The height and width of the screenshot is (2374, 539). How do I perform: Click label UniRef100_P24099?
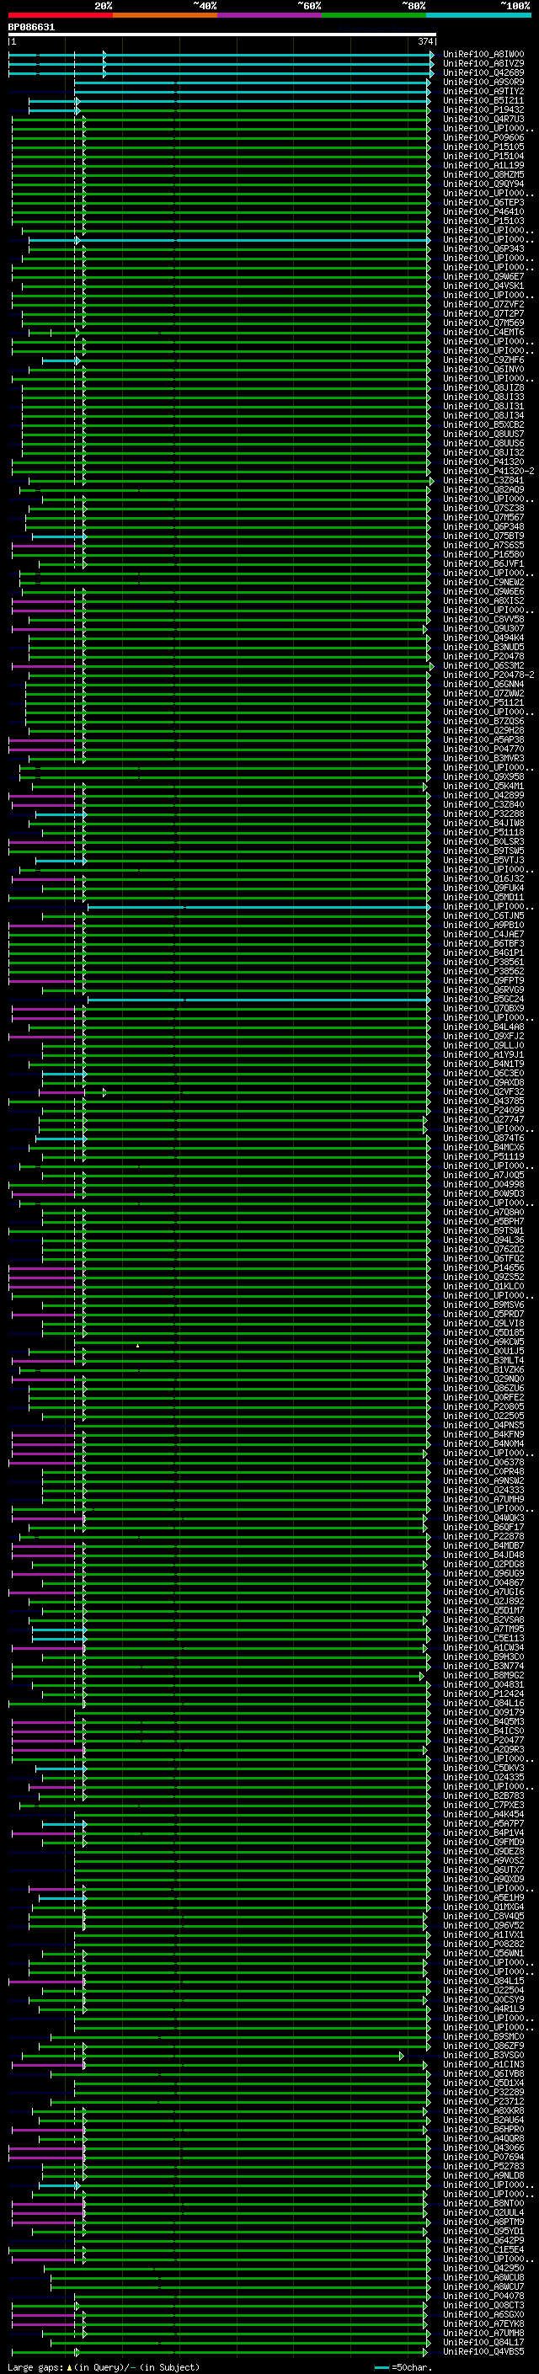point(483,1111)
